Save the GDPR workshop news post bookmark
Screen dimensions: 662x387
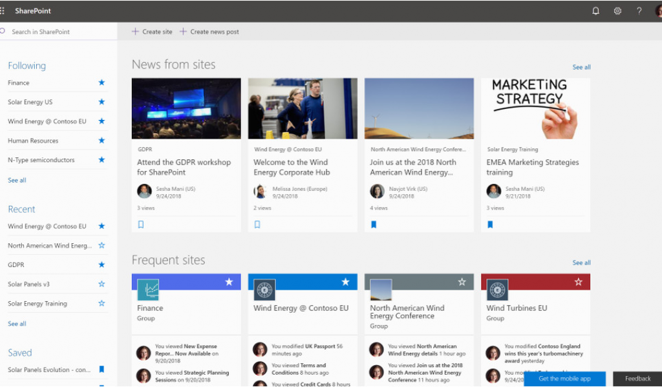point(141,224)
